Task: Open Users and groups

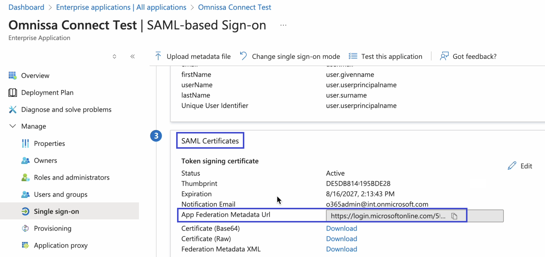Action: coord(60,194)
